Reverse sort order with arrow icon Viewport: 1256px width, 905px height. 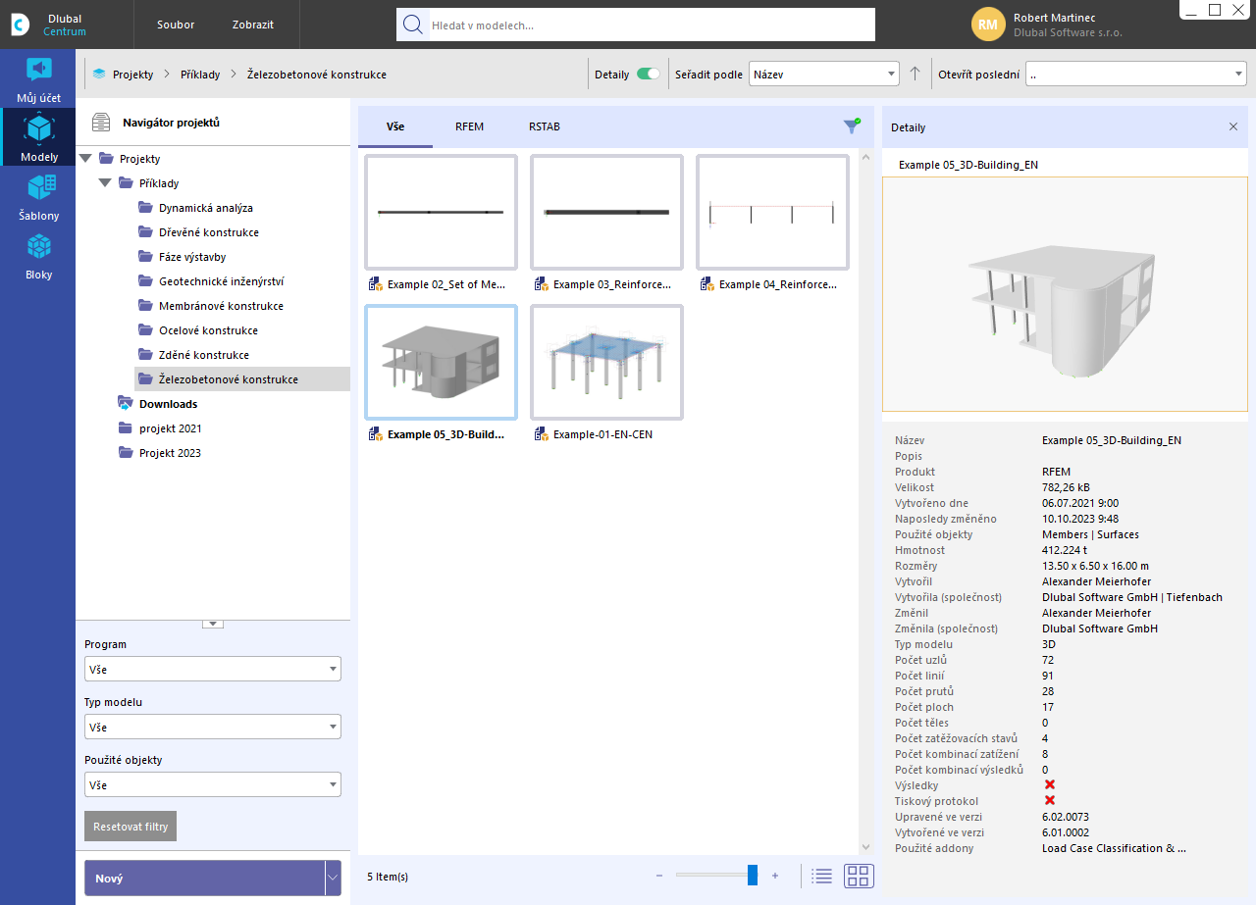point(915,74)
